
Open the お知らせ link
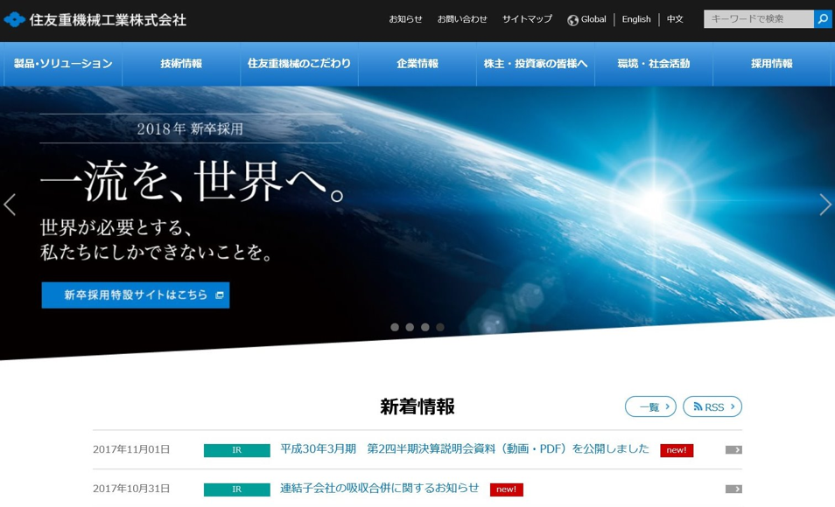coord(405,19)
